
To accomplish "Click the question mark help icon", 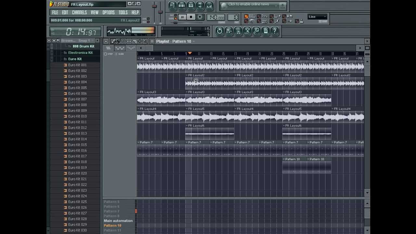I will pyautogui.click(x=275, y=31).
